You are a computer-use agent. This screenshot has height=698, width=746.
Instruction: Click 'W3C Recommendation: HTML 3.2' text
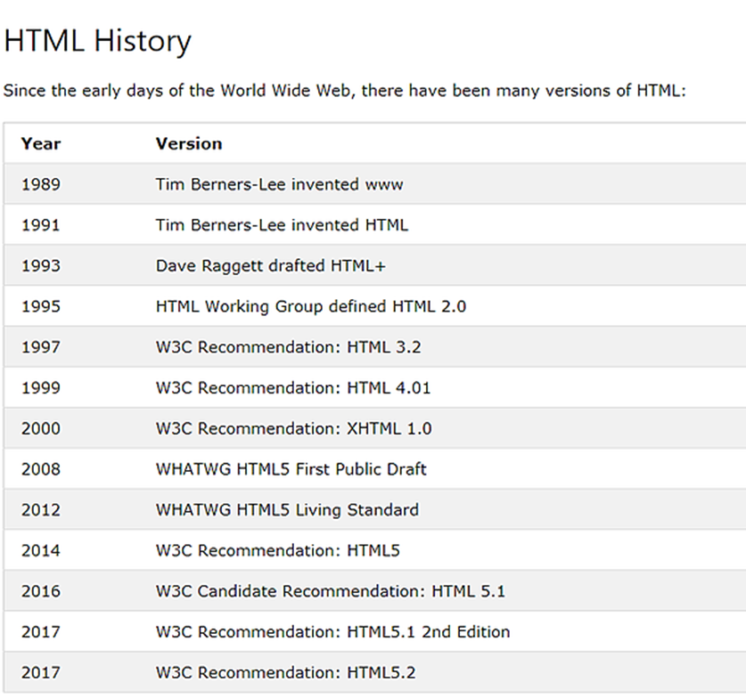(288, 347)
